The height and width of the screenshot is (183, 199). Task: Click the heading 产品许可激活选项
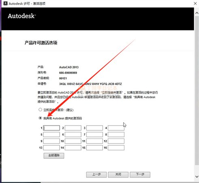[x=41, y=43]
